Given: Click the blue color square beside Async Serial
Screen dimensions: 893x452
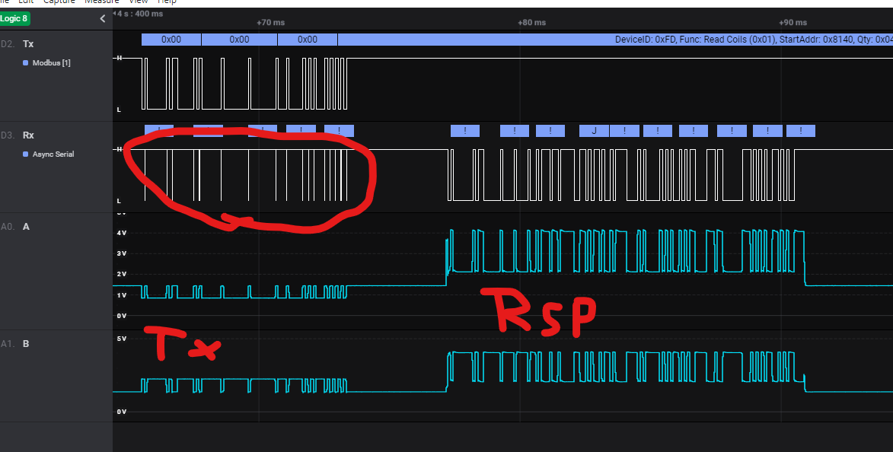Looking at the screenshot, I should tap(25, 154).
